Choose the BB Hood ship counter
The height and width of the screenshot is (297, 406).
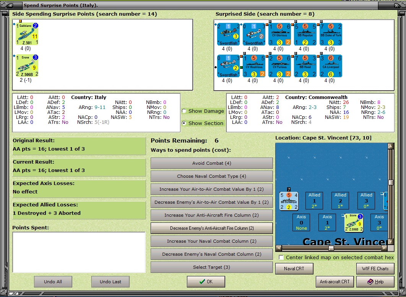pyautogui.click(x=305, y=66)
